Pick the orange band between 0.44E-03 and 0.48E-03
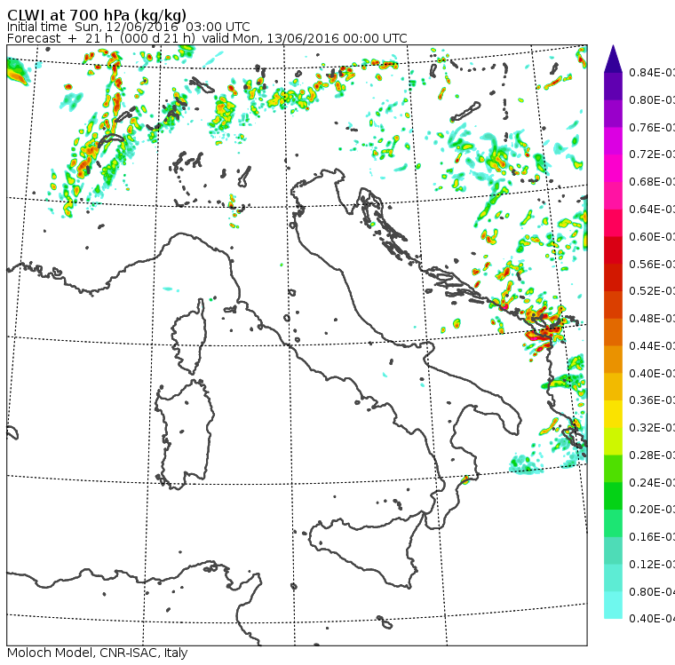The width and height of the screenshot is (675, 665). 613,332
